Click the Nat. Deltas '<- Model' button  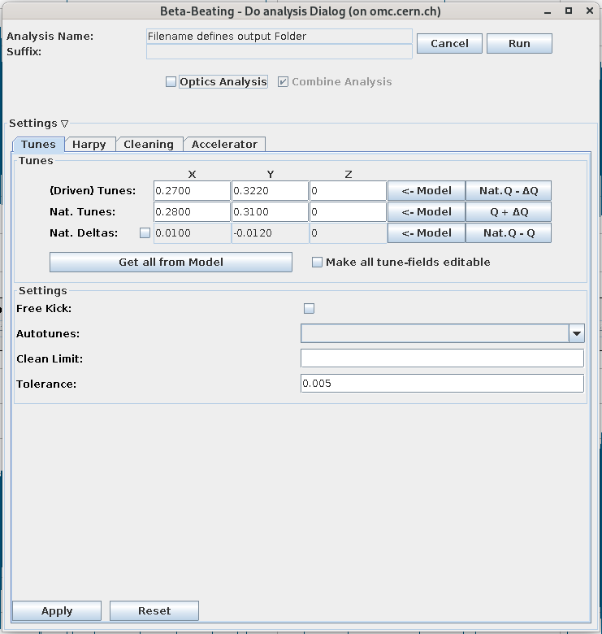point(427,233)
